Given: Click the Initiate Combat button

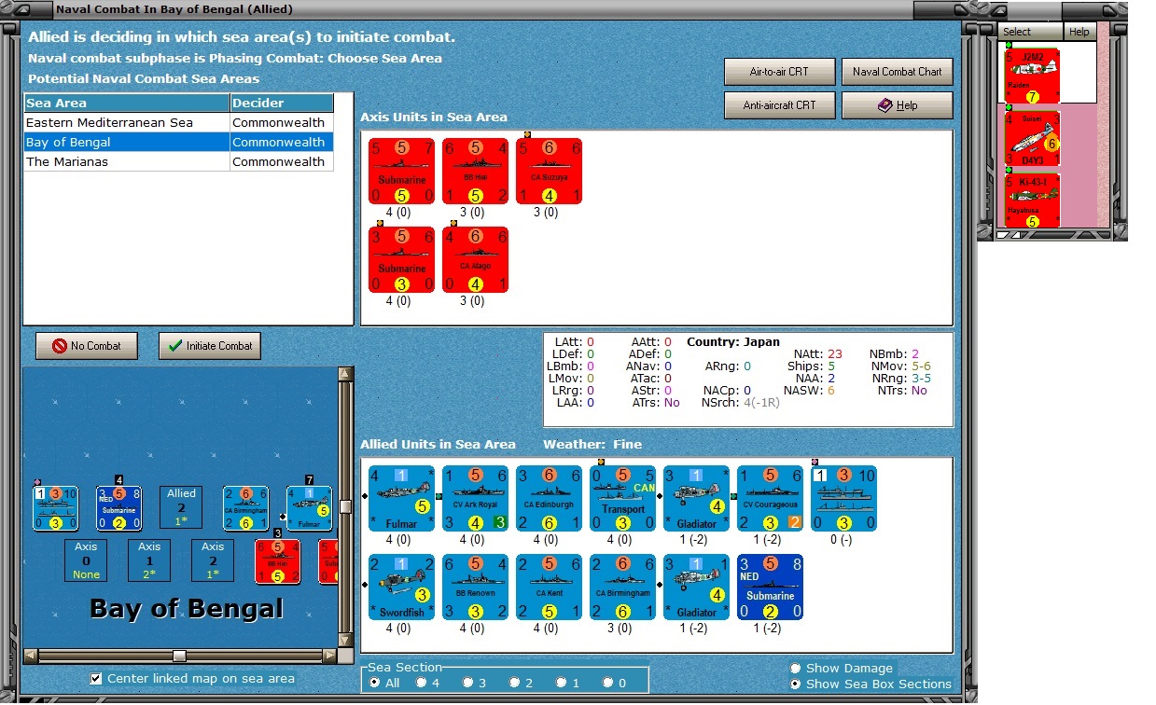Looking at the screenshot, I should [210, 346].
